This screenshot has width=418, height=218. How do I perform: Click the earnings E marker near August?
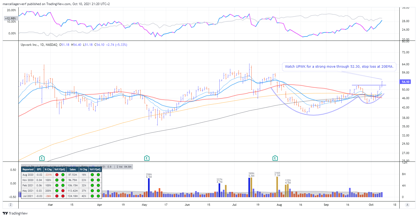(x=275, y=158)
